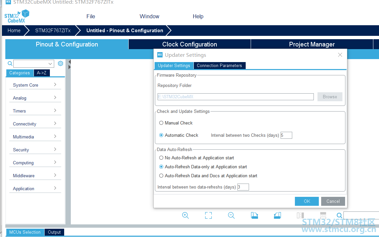The image size is (379, 237).
Task: Click the zoom out toolbar icon
Action: tap(231, 215)
